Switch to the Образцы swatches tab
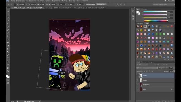 coord(144,9)
